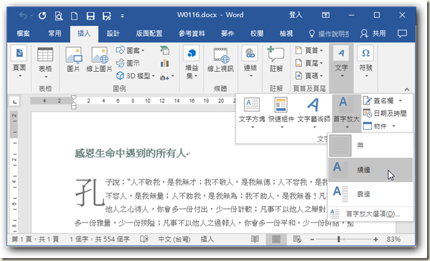Expand the 頁碼 page number dropdown

click(309, 75)
